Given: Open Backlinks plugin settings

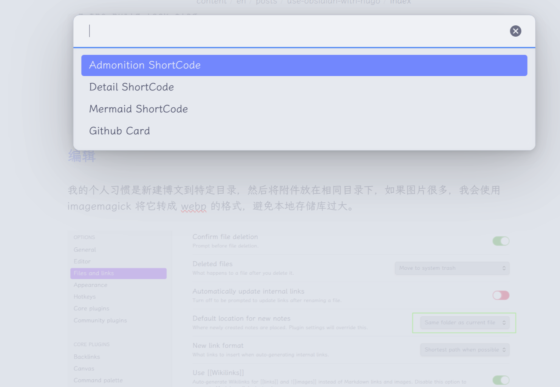Looking at the screenshot, I should pos(87,357).
